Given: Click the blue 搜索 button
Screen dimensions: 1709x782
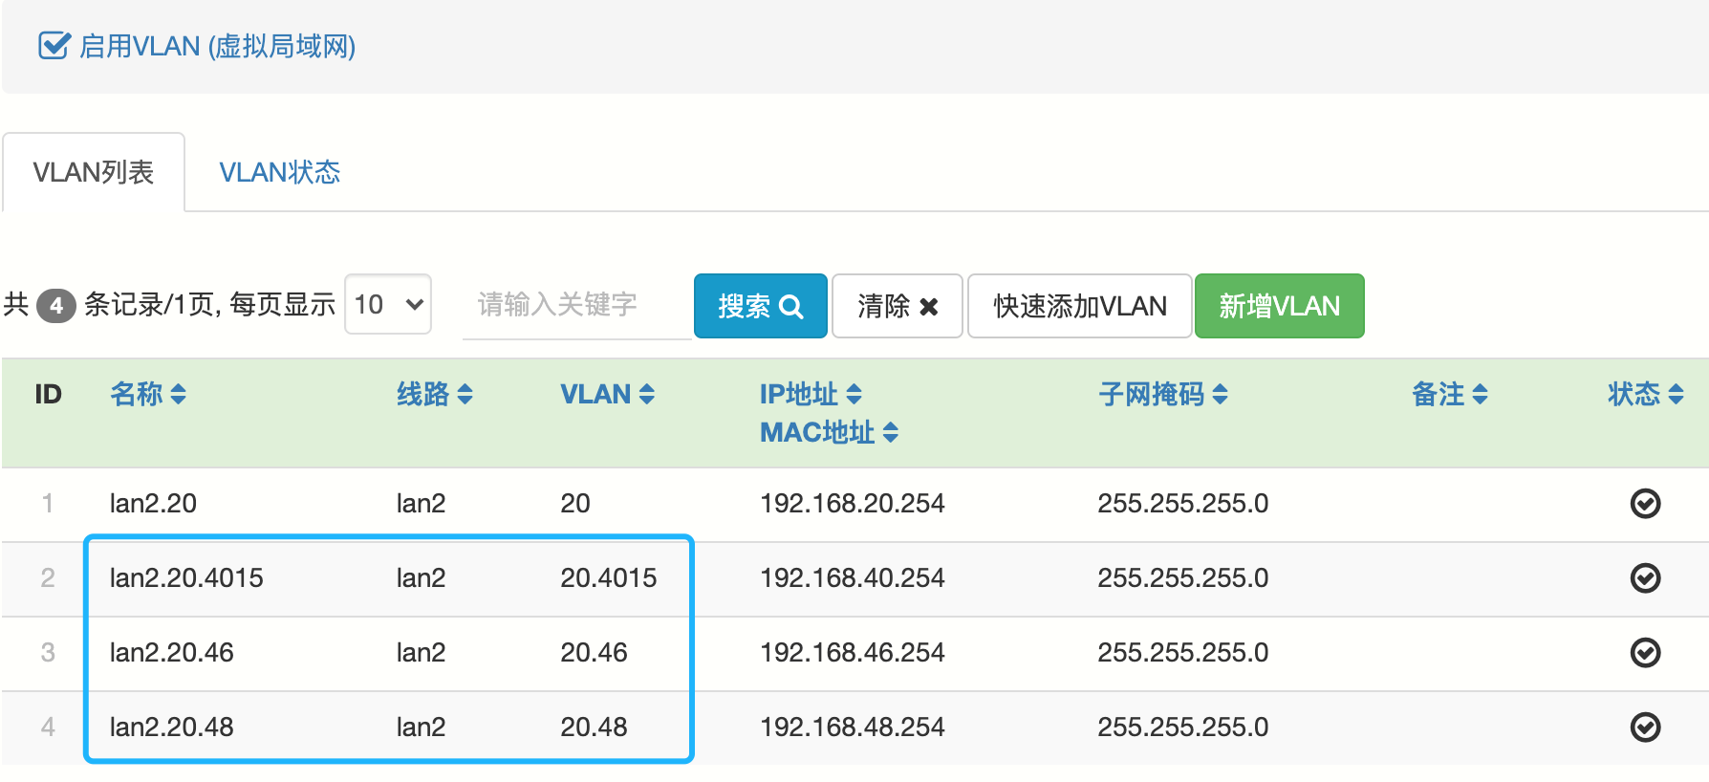Looking at the screenshot, I should coord(760,306).
